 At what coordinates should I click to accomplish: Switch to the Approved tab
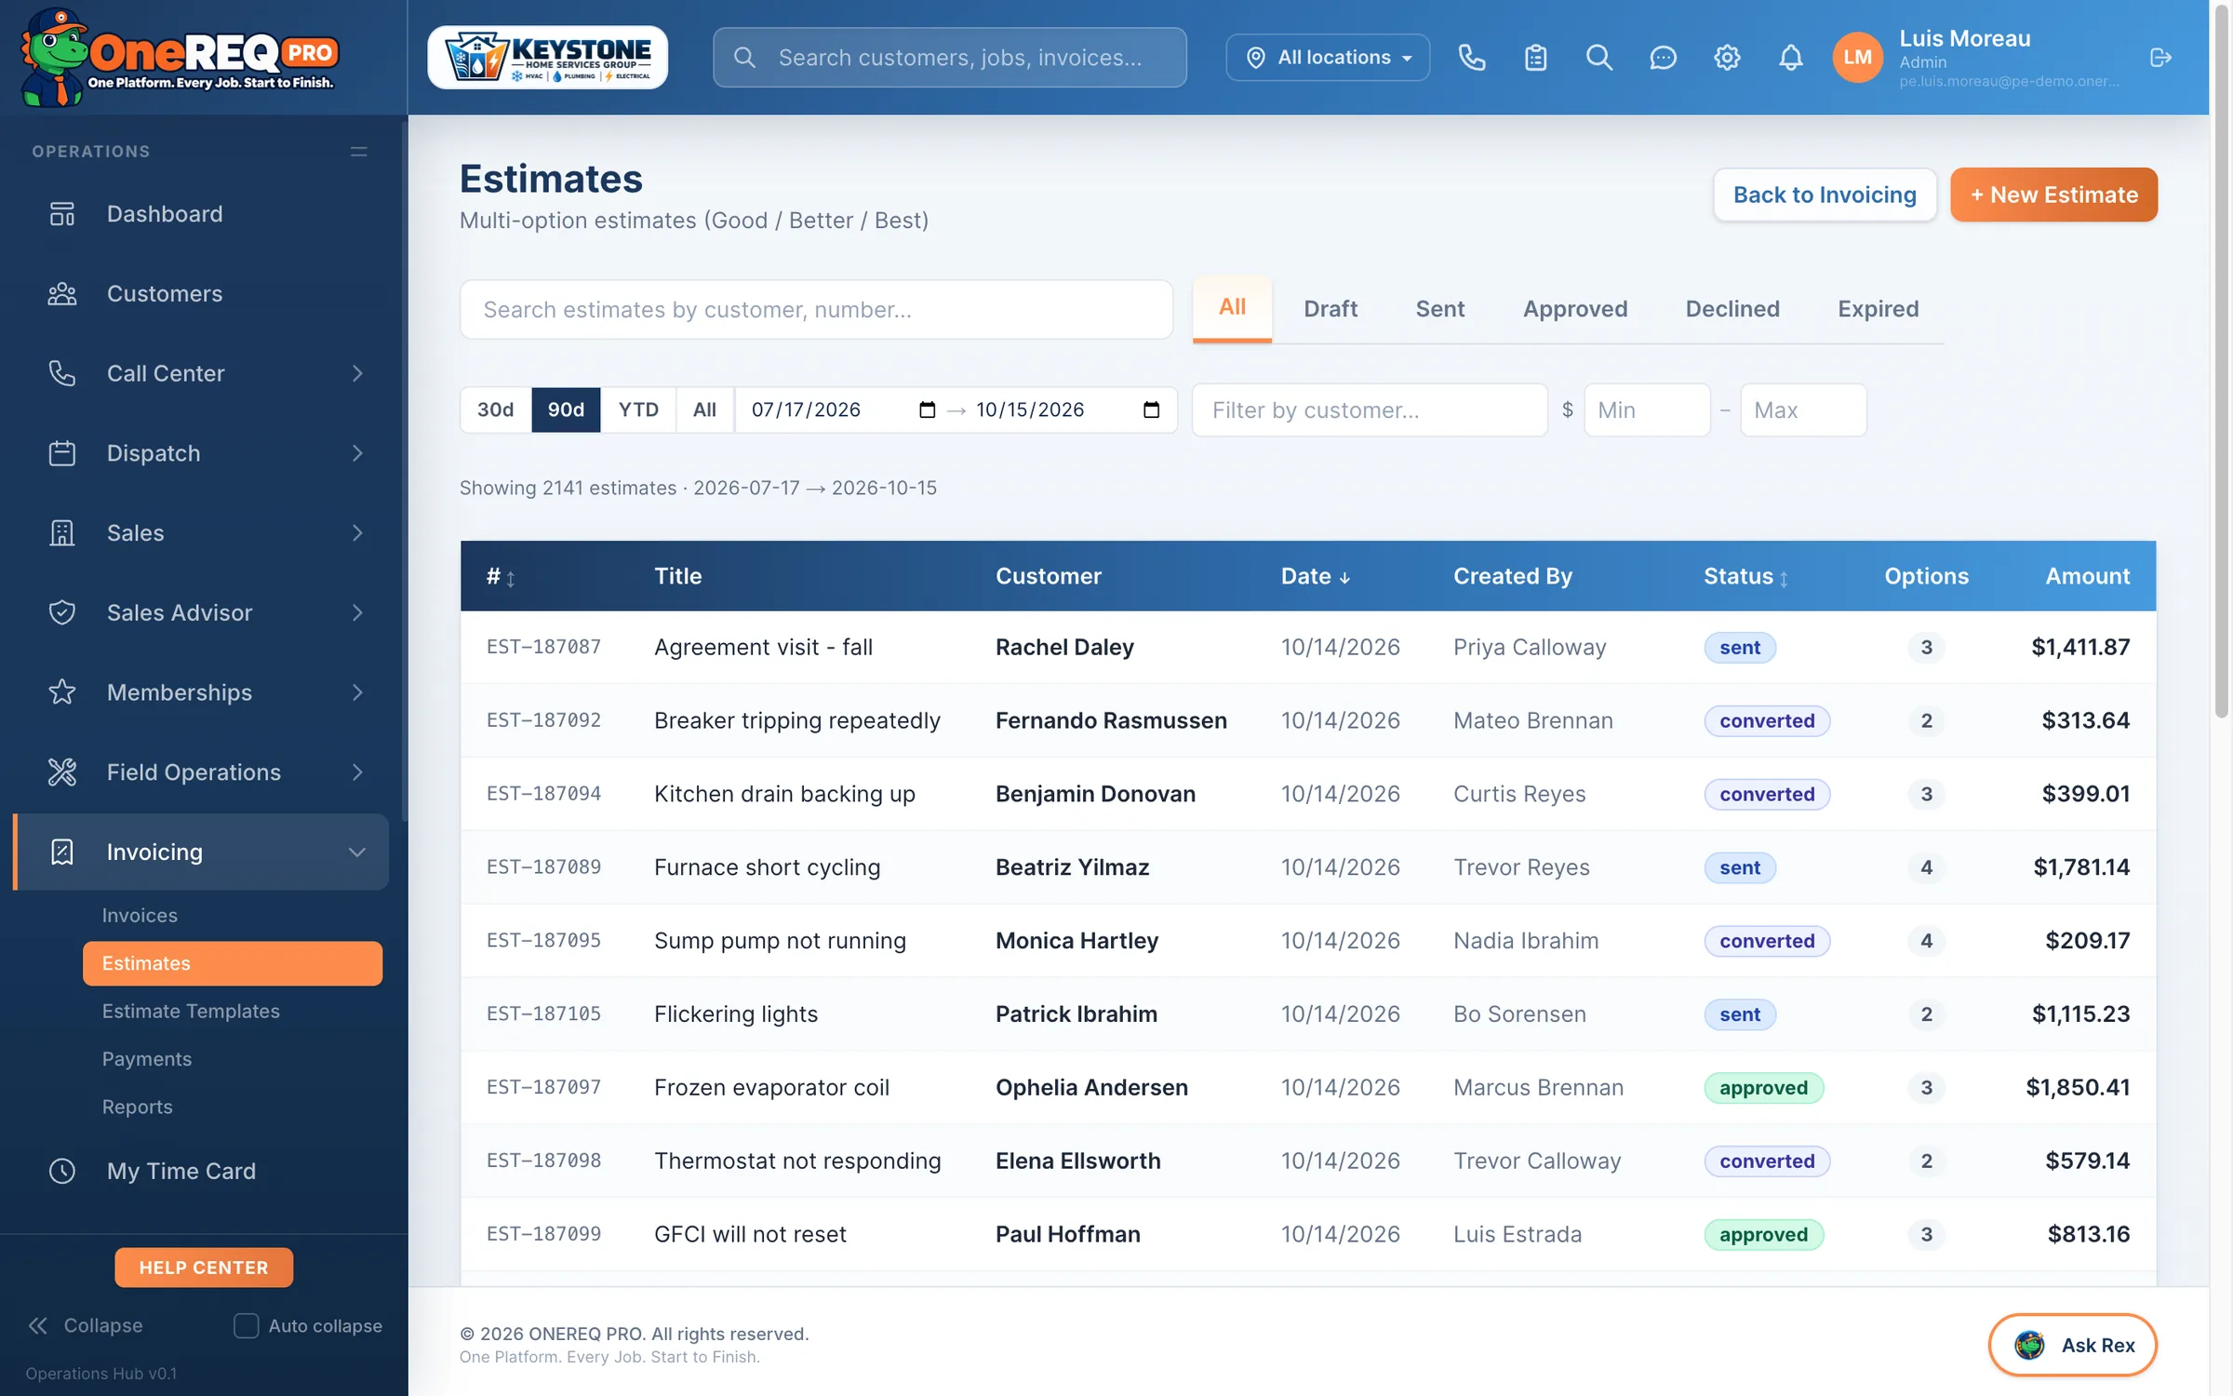(x=1574, y=309)
